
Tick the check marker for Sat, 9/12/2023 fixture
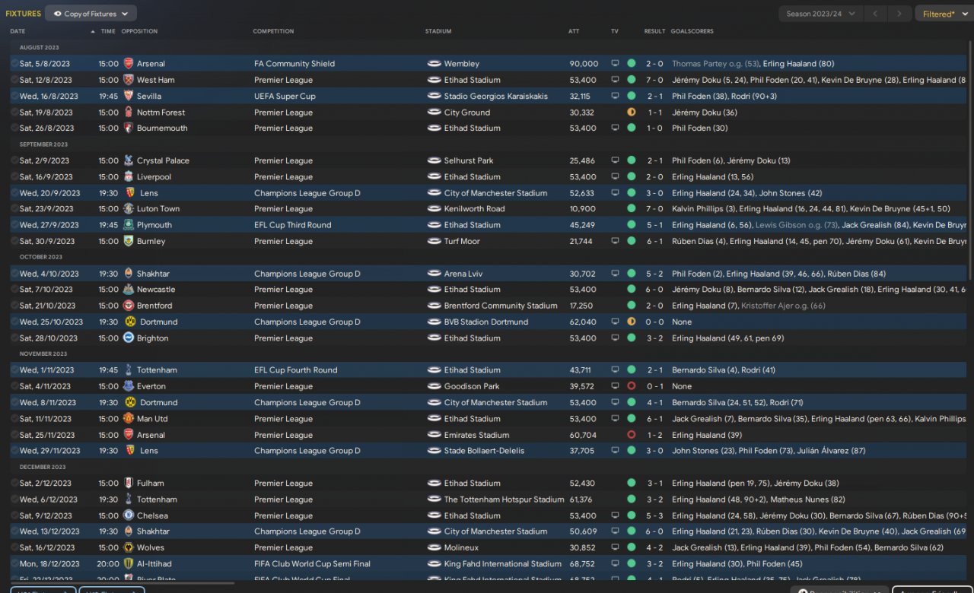tap(14, 515)
